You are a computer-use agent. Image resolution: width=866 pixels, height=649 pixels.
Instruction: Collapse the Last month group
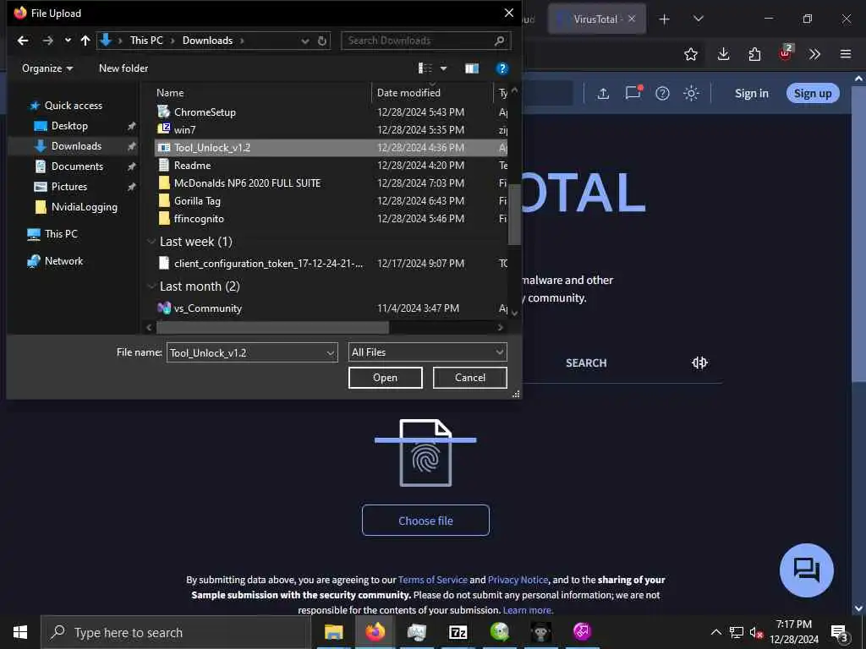[151, 286]
